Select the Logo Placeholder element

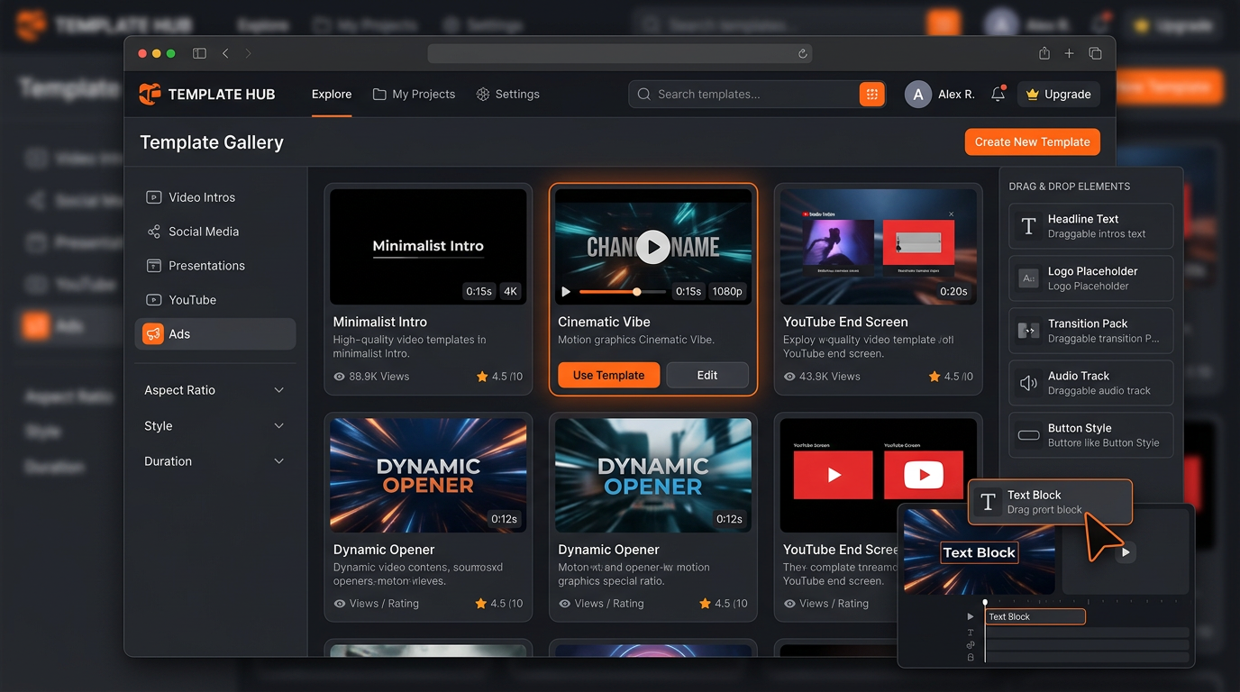tap(1028, 278)
